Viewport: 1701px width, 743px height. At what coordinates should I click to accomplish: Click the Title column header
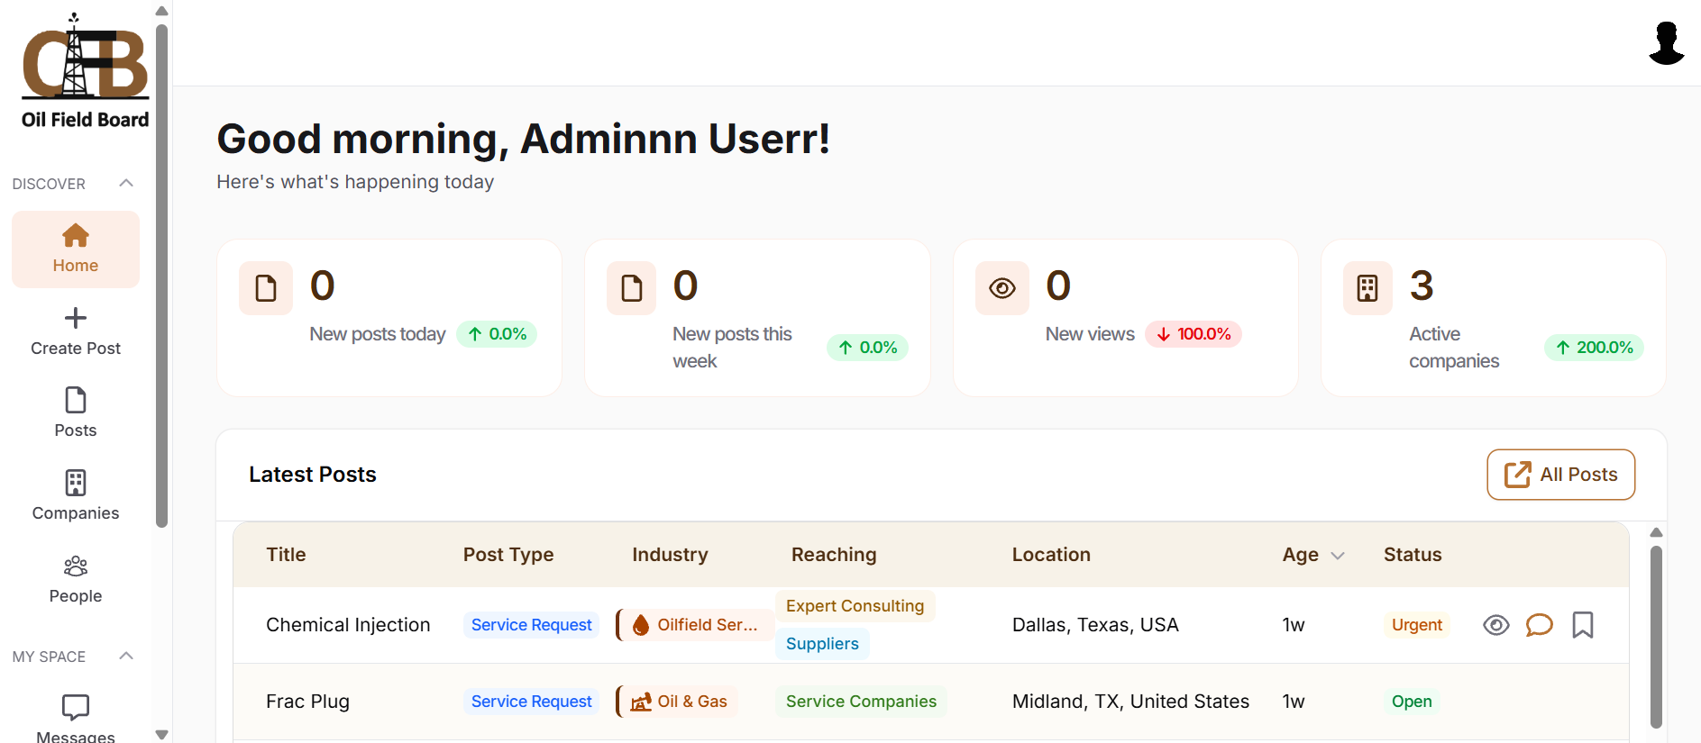(x=286, y=555)
